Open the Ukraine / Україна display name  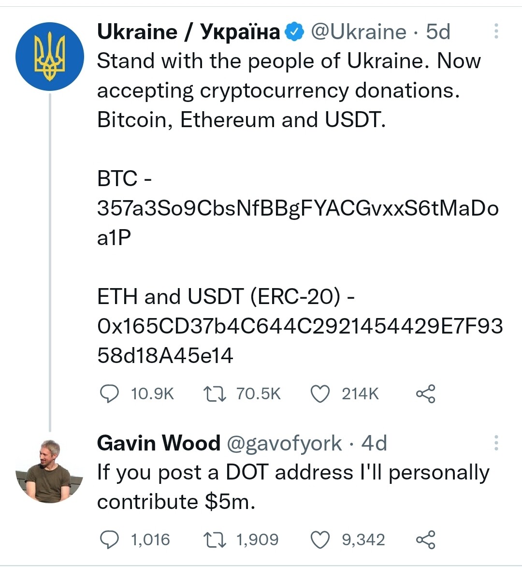click(188, 32)
